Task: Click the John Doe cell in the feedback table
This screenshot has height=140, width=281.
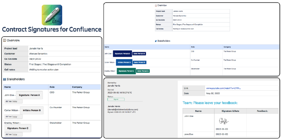Action: pyautogui.click(x=198, y=123)
